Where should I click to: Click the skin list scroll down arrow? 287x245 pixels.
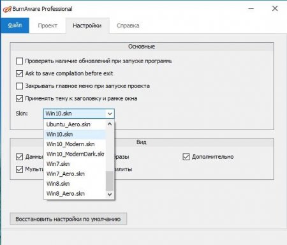pos(110,194)
